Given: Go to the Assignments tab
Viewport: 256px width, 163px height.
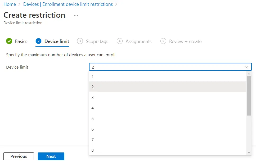Looking at the screenshot, I should tap(138, 41).
